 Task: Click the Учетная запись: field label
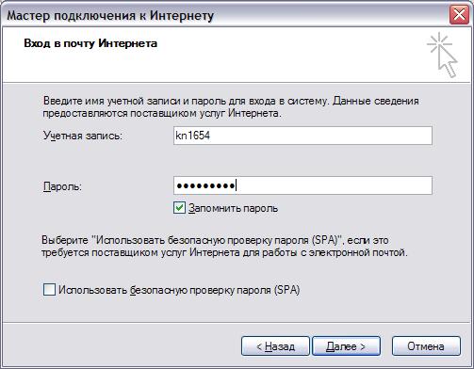pos(83,136)
